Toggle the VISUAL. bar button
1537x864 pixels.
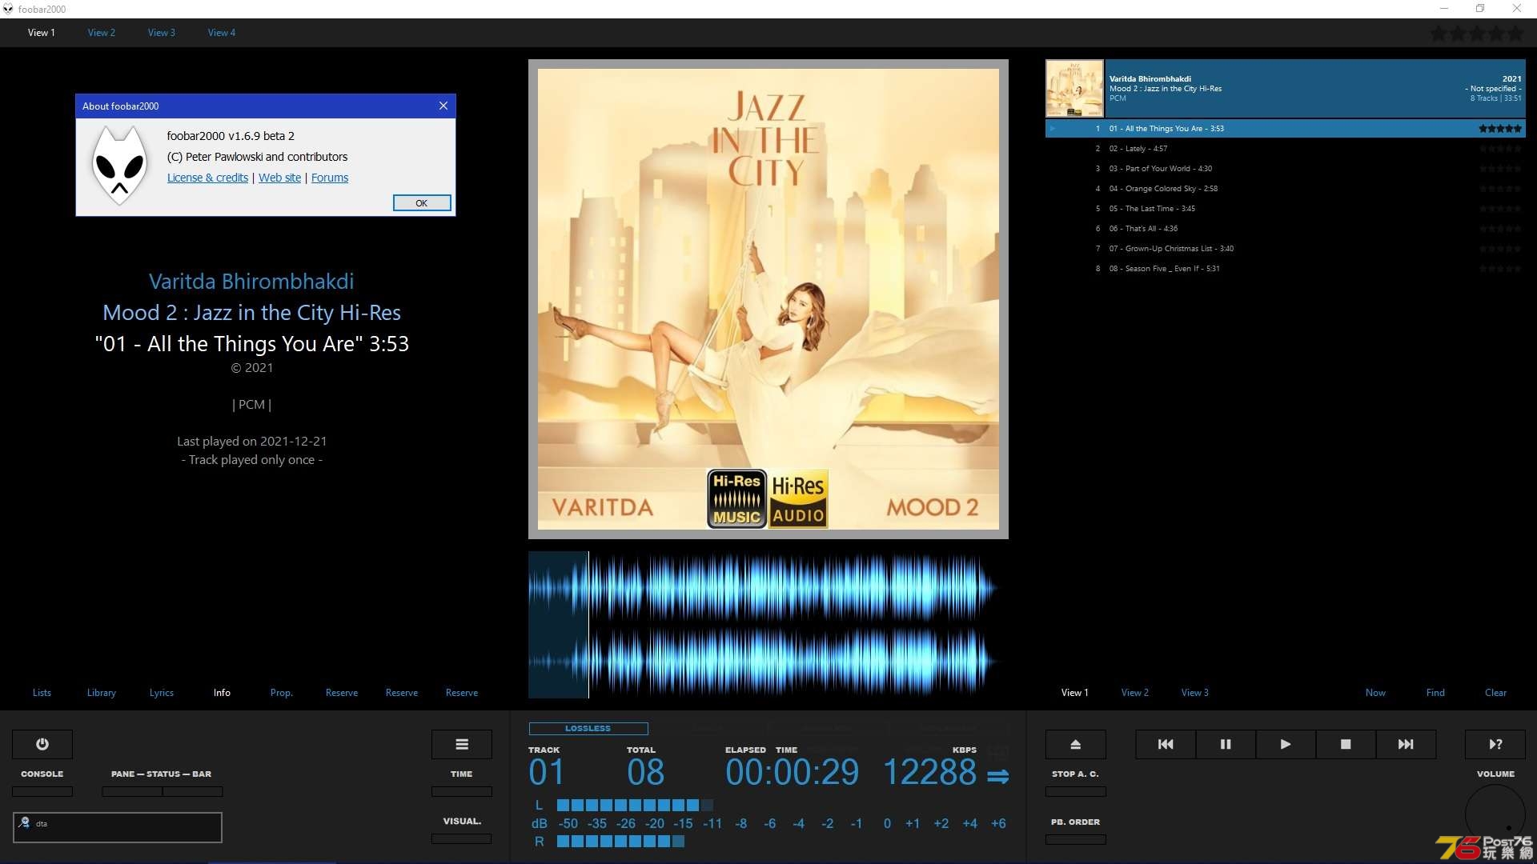(x=462, y=838)
